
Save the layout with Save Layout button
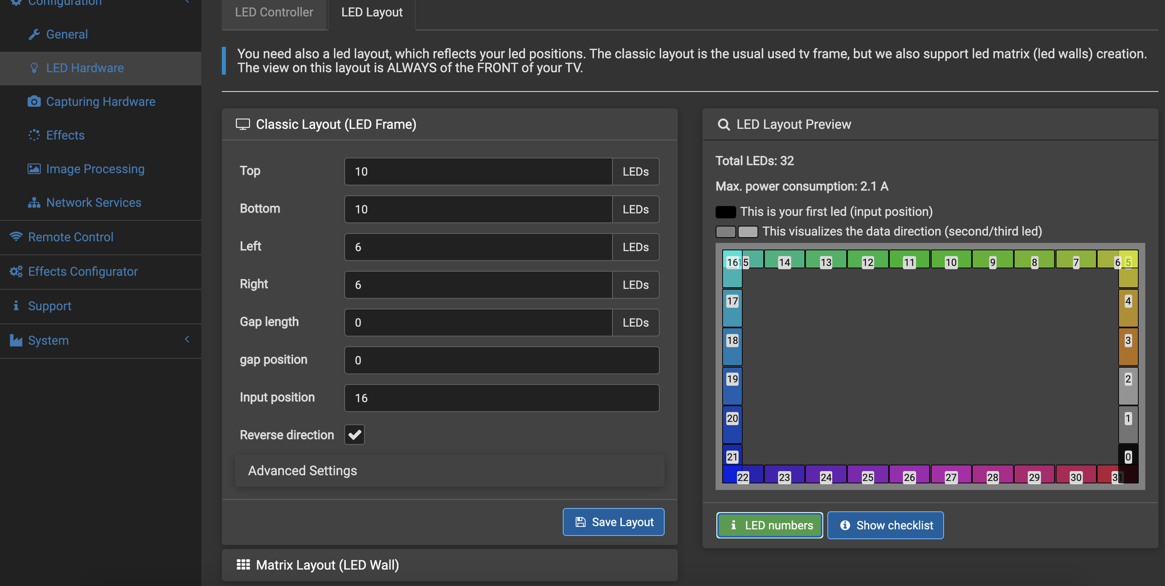click(613, 522)
